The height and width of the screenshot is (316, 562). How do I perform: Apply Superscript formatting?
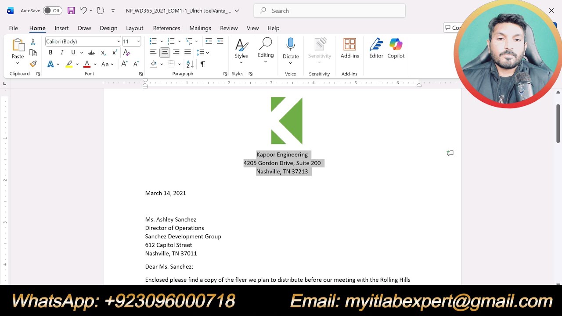click(115, 53)
